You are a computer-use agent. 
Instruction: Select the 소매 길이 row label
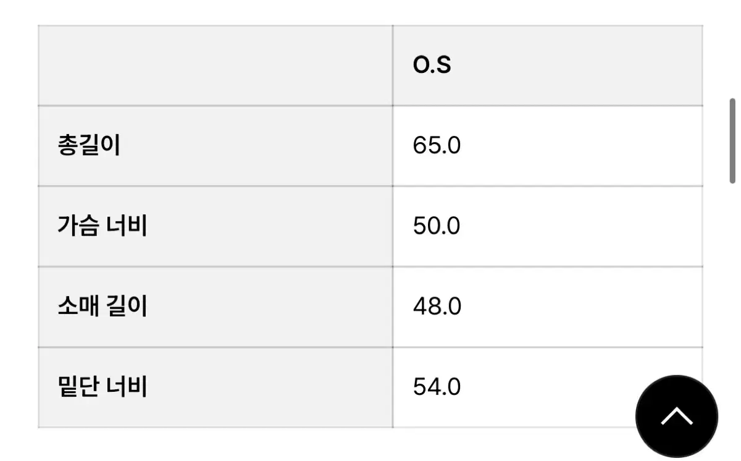tap(102, 307)
